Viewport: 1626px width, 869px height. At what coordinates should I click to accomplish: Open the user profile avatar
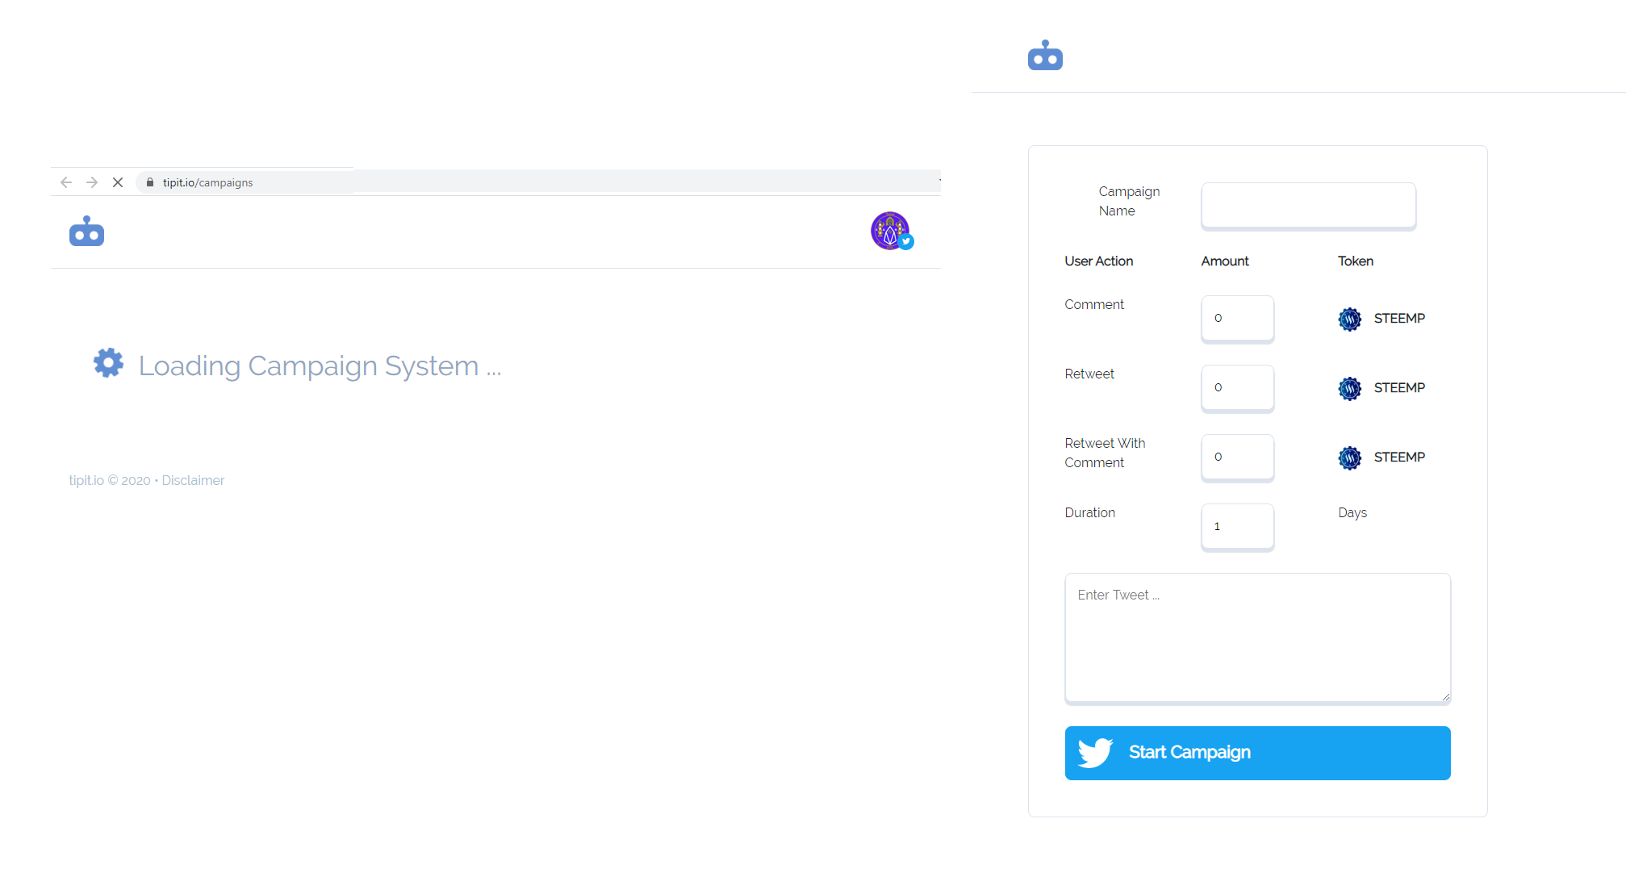click(890, 231)
